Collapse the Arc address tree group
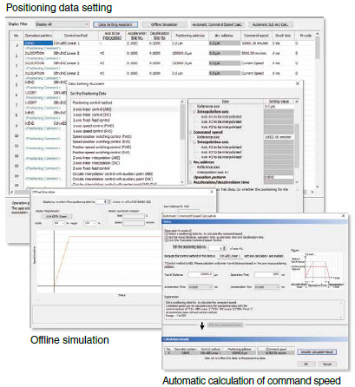Screen dimensions: 355x387 (x=191, y=162)
